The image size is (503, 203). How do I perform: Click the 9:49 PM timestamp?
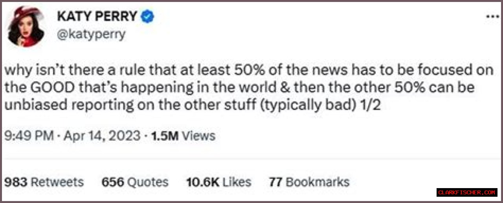[x=28, y=136]
